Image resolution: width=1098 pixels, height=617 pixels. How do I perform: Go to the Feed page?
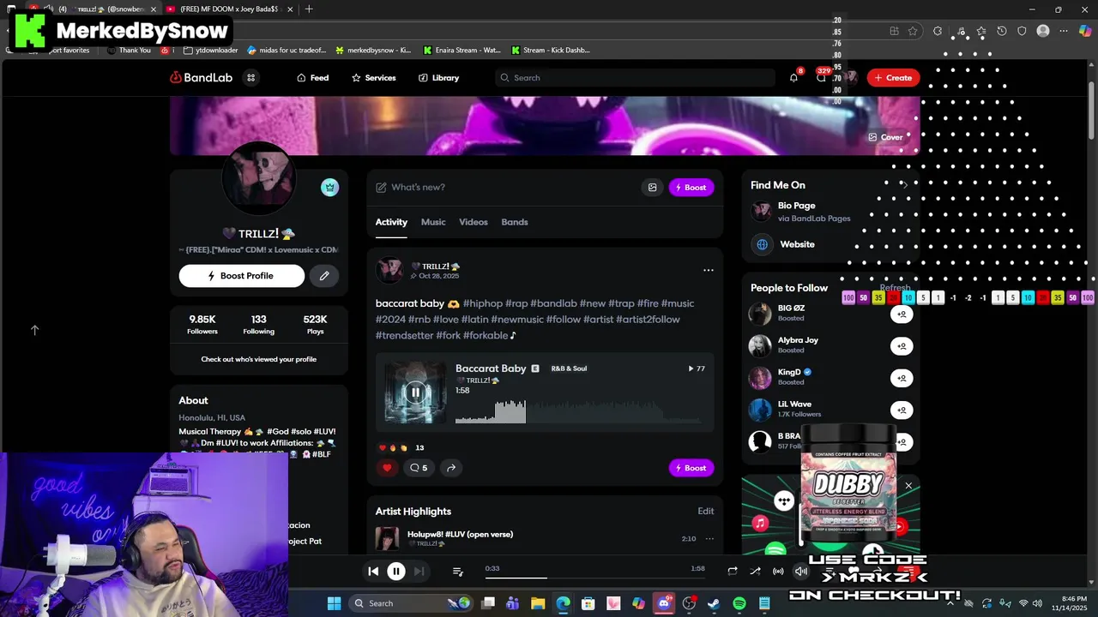pos(312,78)
